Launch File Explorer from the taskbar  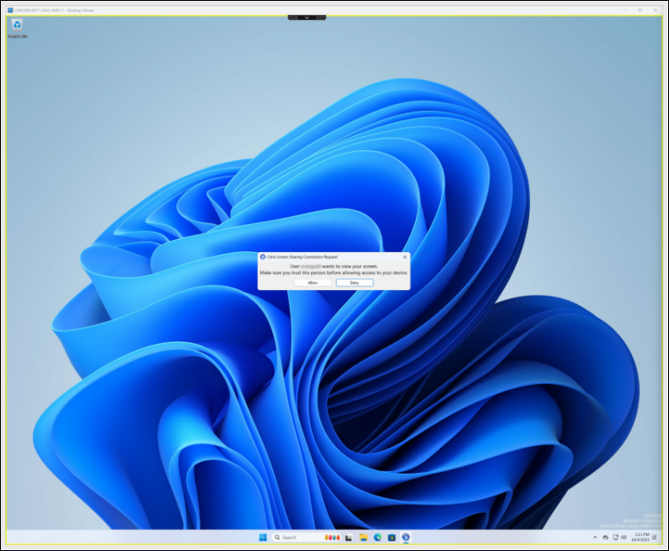[363, 537]
